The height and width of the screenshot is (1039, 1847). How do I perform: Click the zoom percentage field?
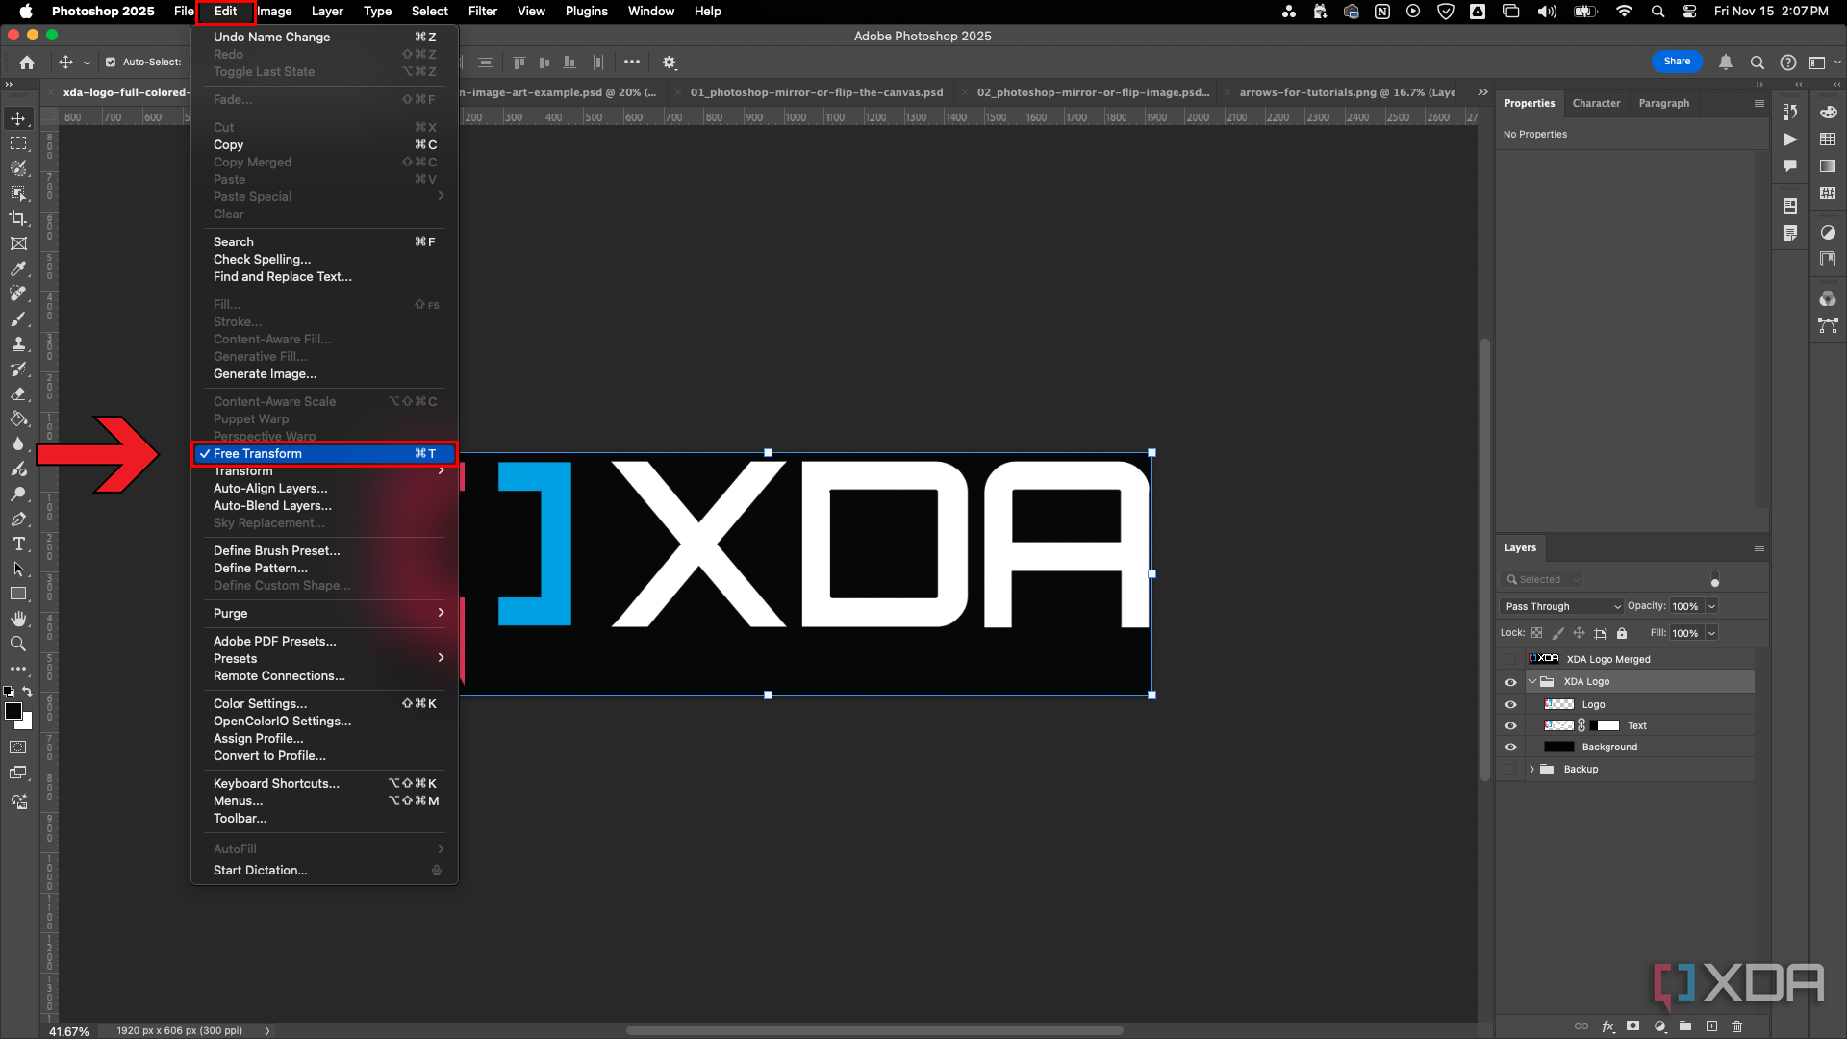point(69,1031)
